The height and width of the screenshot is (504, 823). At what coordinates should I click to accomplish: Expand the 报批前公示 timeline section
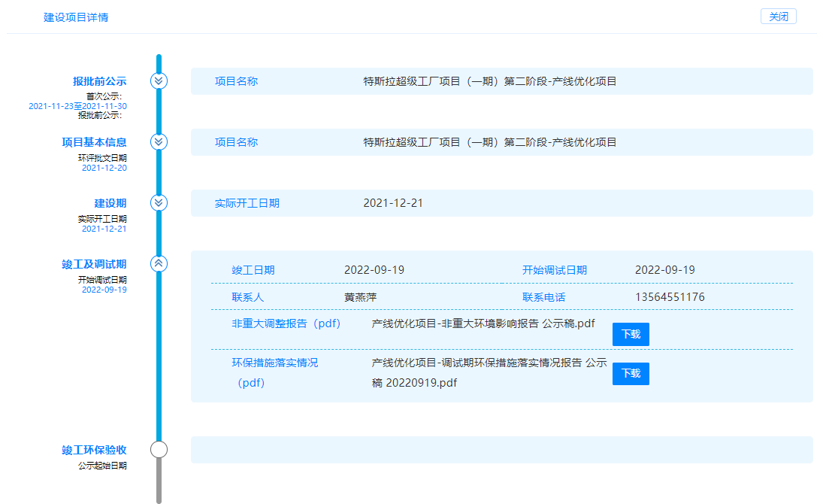click(159, 81)
